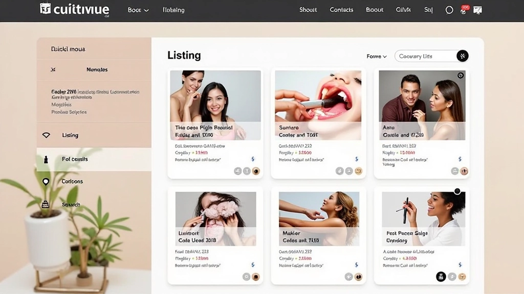This screenshot has width=524, height=294.
Task: Expand the Book dropdown in the top navigation
Action: (x=137, y=10)
